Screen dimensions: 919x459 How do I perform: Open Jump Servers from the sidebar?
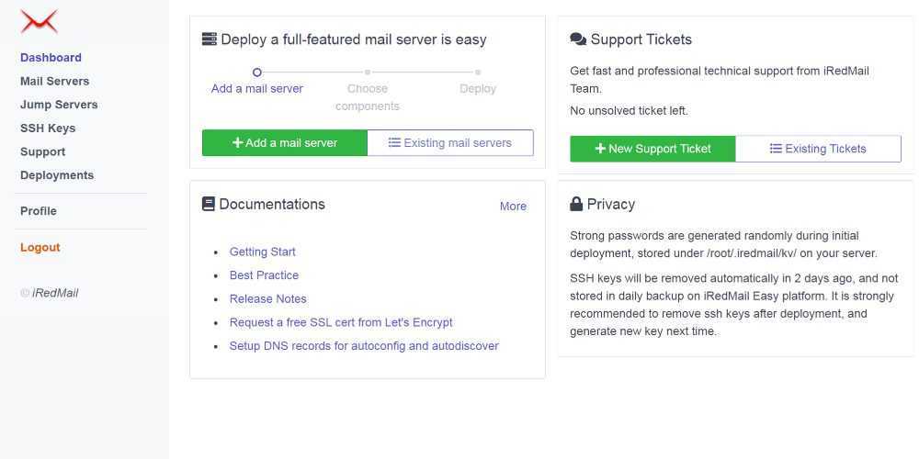[59, 105]
